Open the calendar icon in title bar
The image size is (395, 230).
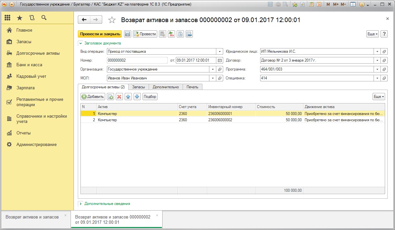[319, 4]
